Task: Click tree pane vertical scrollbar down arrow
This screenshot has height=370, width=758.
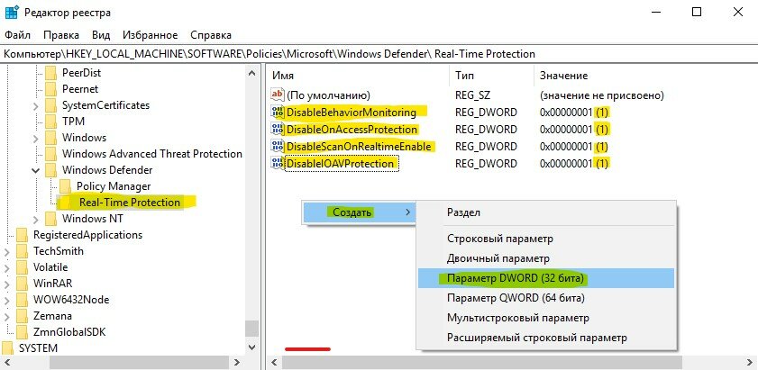Action: [251, 347]
